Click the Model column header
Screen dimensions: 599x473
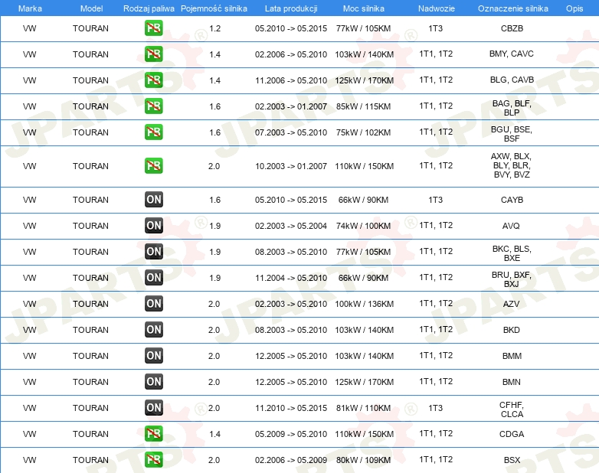tap(91, 8)
